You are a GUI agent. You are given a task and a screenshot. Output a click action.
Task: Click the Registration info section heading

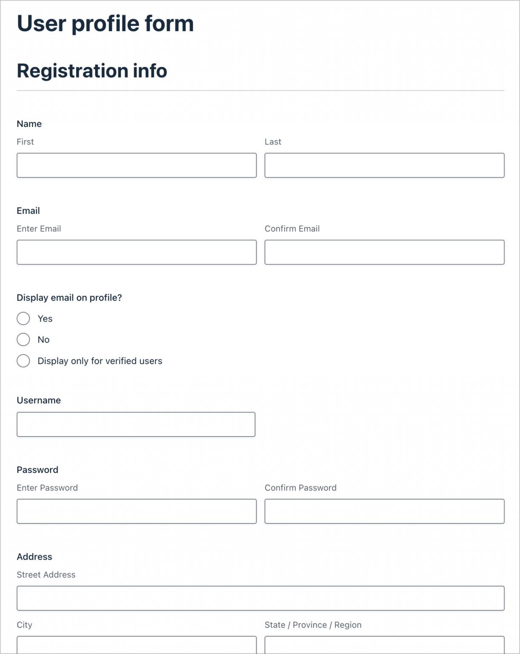coord(91,71)
